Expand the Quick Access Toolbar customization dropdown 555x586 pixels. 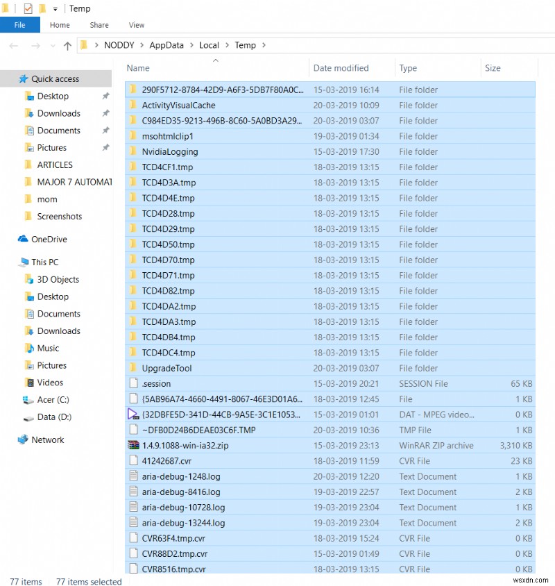coord(54,8)
